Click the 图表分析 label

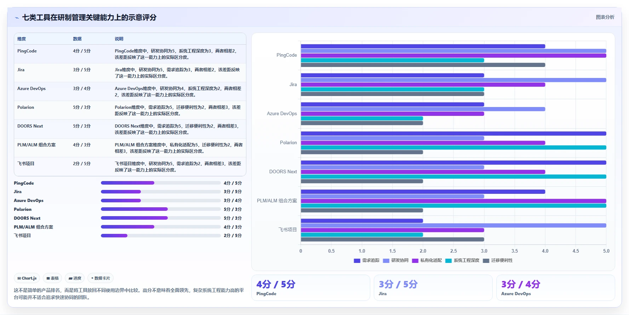[x=605, y=17]
